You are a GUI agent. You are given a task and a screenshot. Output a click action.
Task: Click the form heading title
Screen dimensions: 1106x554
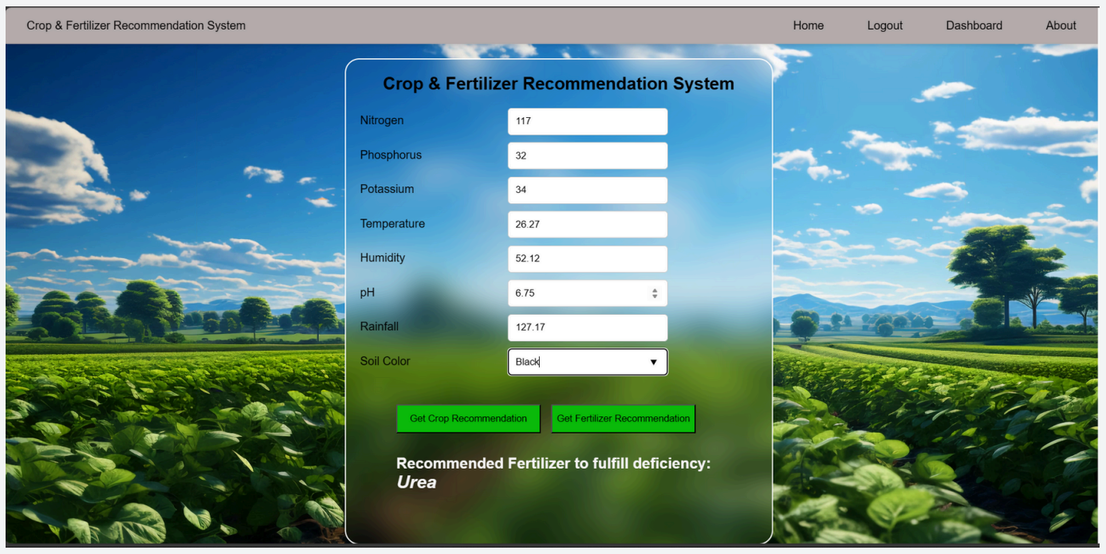coord(558,84)
